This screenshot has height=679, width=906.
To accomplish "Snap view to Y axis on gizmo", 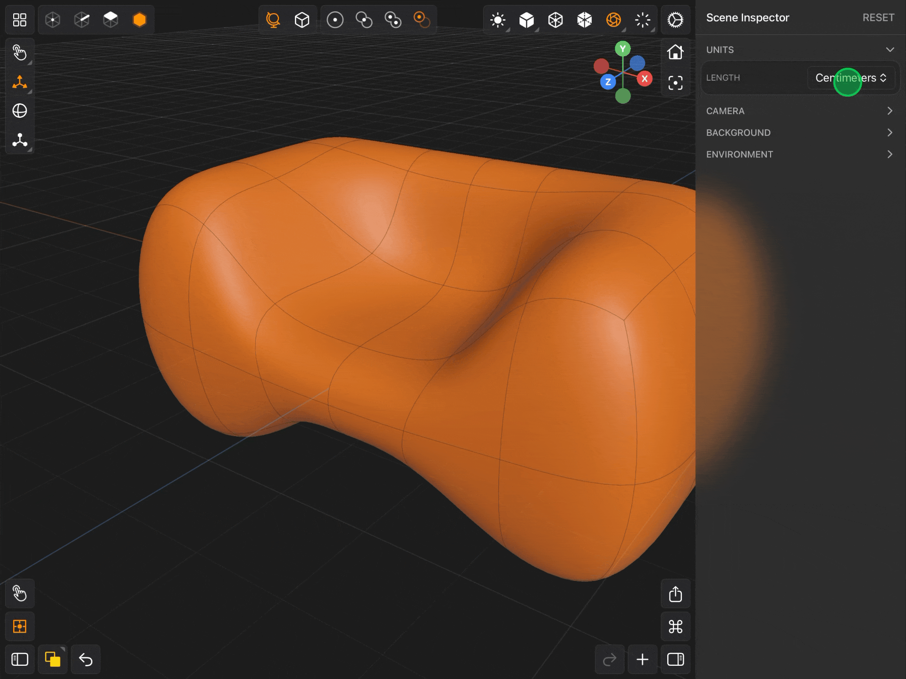I will click(623, 49).
